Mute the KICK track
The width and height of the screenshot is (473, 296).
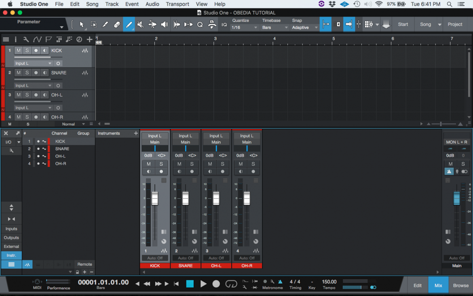(x=18, y=50)
